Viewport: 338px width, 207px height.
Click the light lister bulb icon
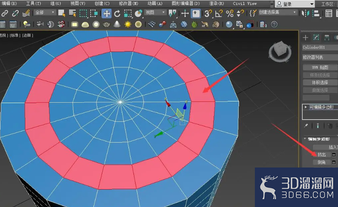[x=27, y=25]
